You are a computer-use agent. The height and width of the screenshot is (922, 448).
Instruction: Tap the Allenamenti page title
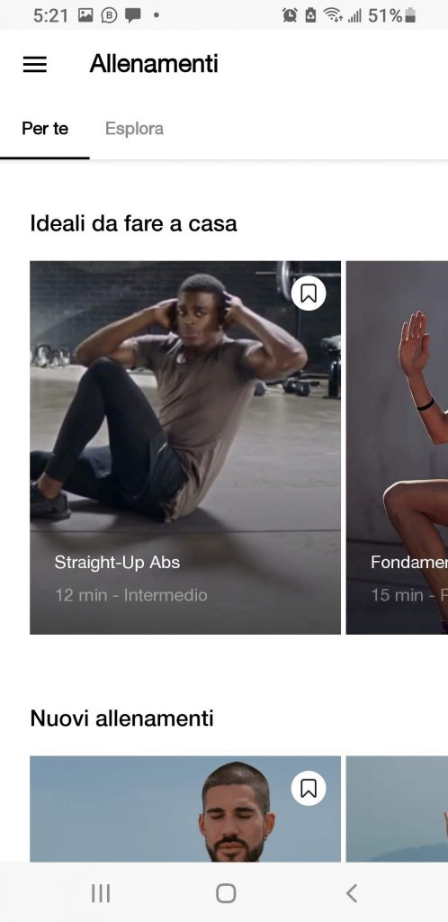pyautogui.click(x=154, y=64)
